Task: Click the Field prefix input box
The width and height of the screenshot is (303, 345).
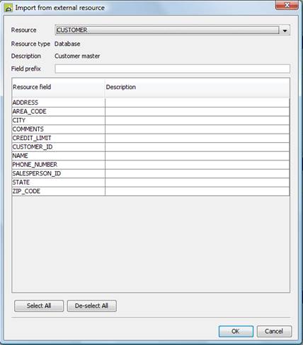Action: coord(172,69)
